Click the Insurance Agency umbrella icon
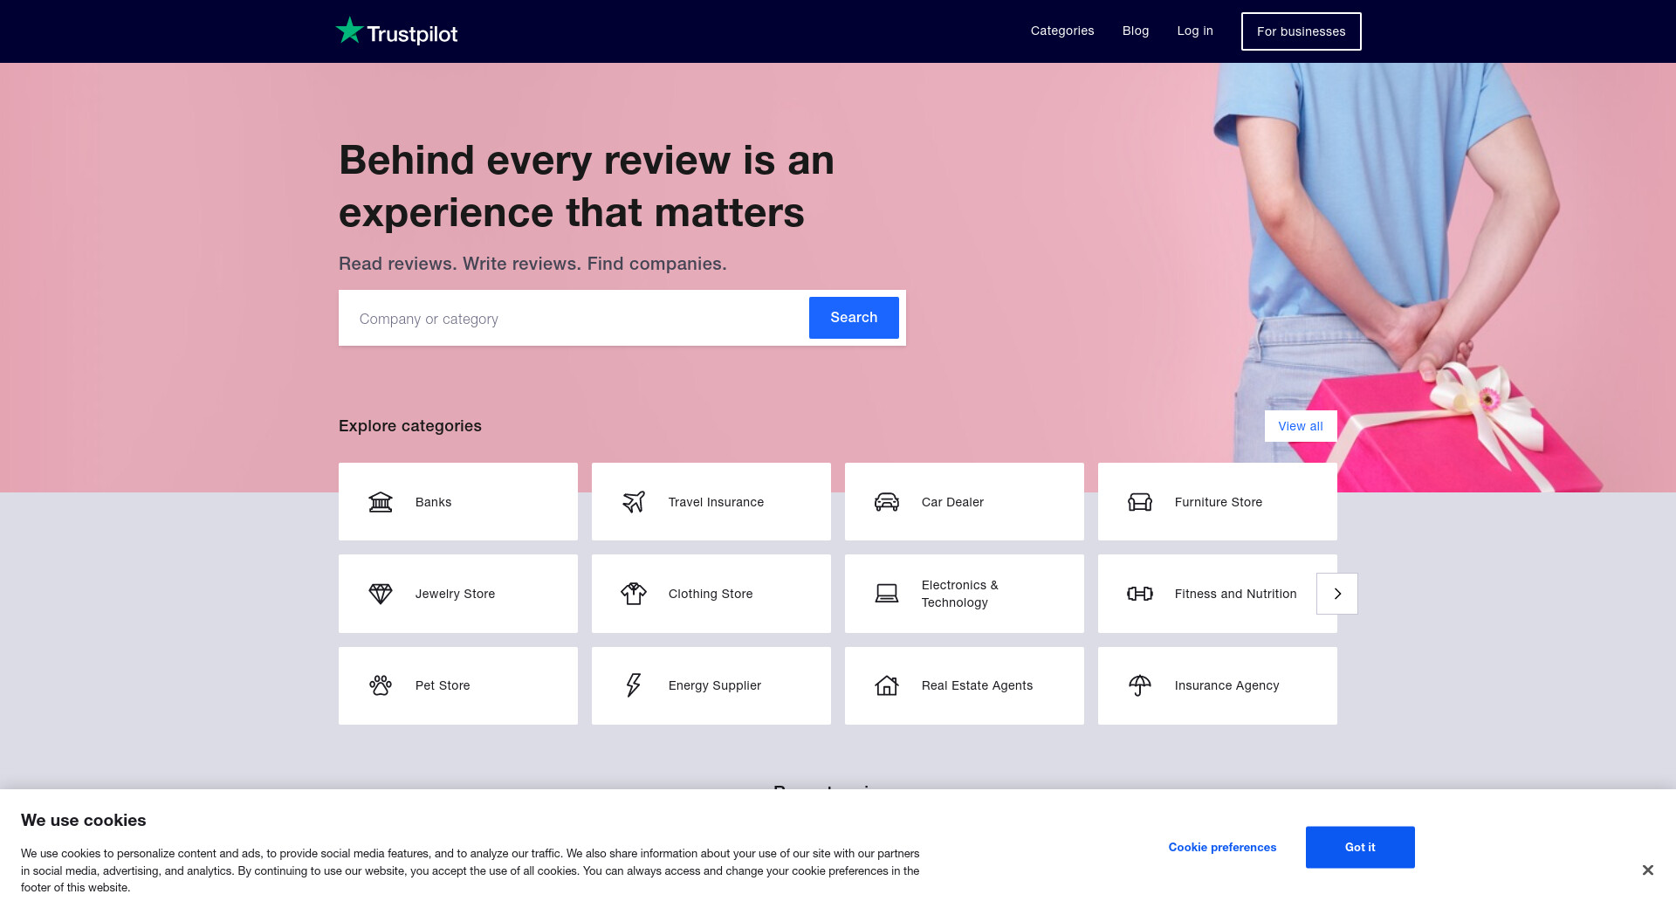The height and width of the screenshot is (908, 1676). (1140, 685)
